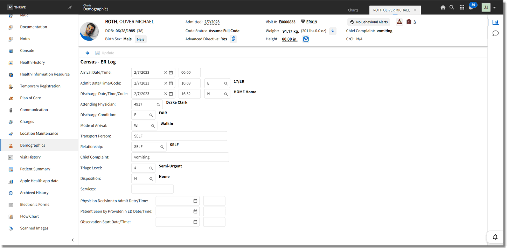
Task: Switch to the Charts tab
Action: click(353, 10)
